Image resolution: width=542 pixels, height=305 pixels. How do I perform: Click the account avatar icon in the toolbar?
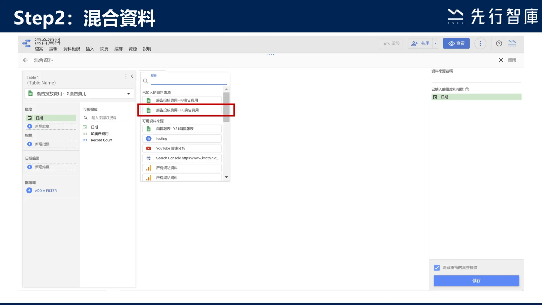512,43
